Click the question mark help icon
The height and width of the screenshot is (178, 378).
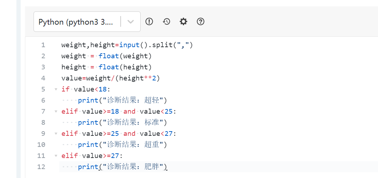tap(201, 22)
